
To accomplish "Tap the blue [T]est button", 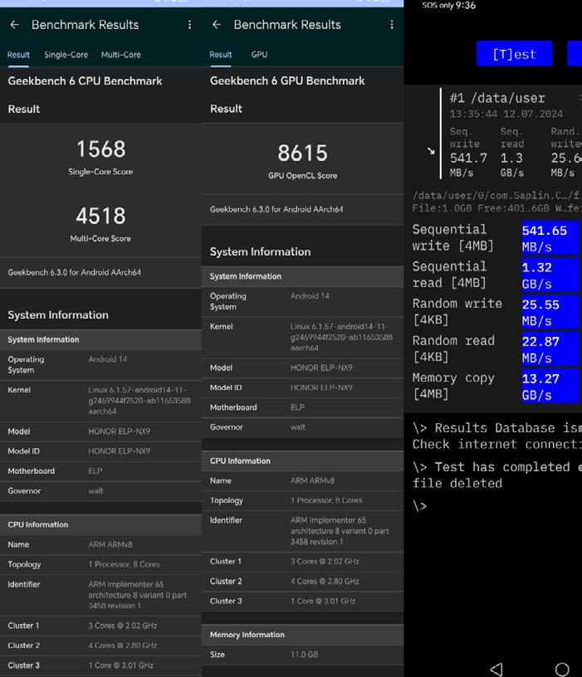I will [514, 54].
